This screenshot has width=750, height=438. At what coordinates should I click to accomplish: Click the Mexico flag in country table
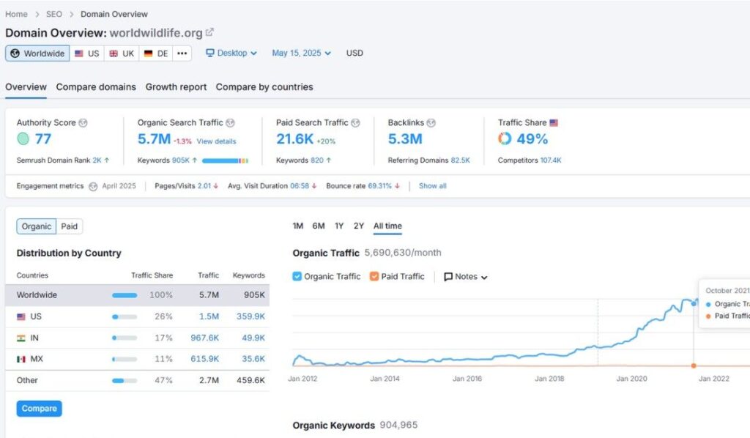pos(21,359)
